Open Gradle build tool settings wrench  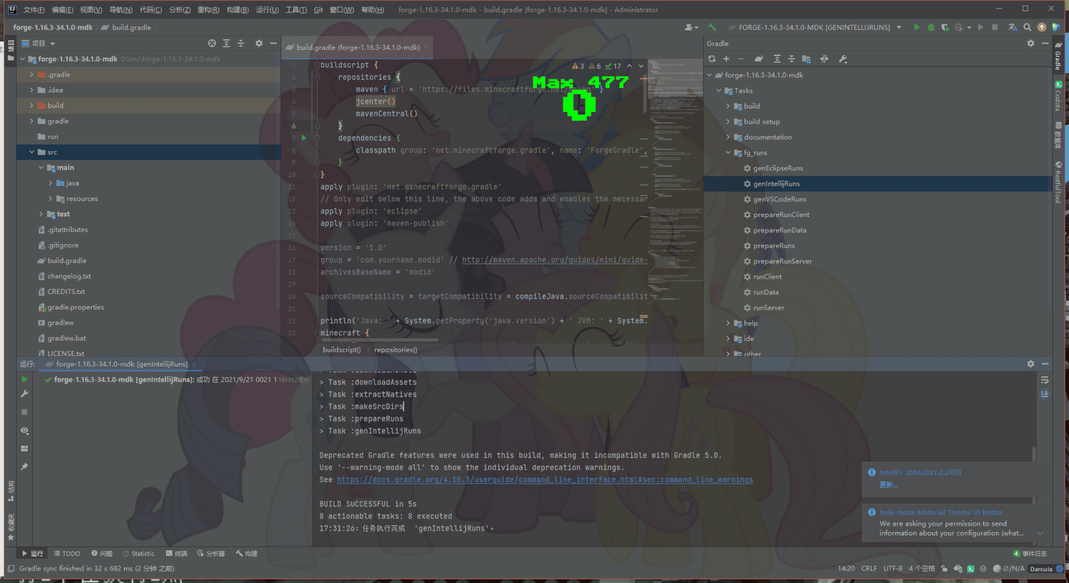click(843, 59)
